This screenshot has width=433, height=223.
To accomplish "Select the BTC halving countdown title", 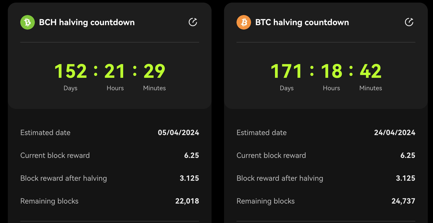I will point(302,22).
